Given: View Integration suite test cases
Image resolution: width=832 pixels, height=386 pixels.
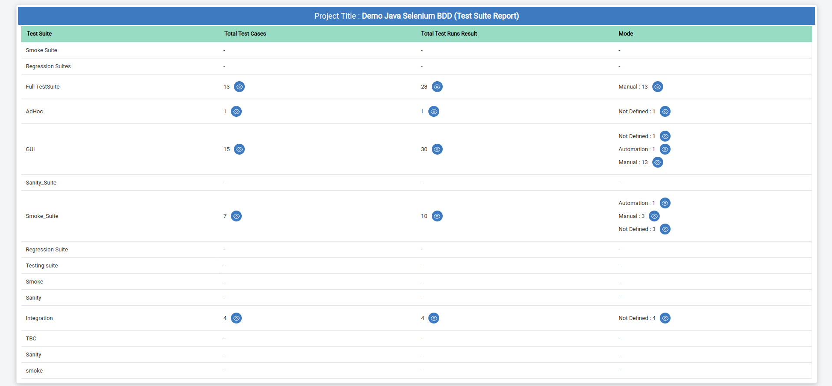Looking at the screenshot, I should point(236,318).
